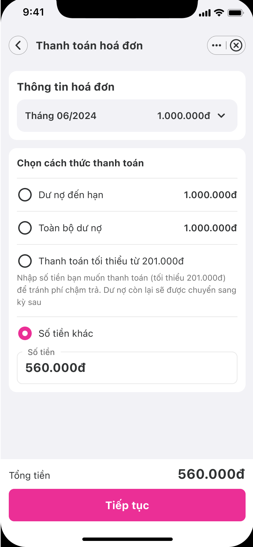Close the mini app with X icon
The image size is (253, 547).
click(x=236, y=45)
